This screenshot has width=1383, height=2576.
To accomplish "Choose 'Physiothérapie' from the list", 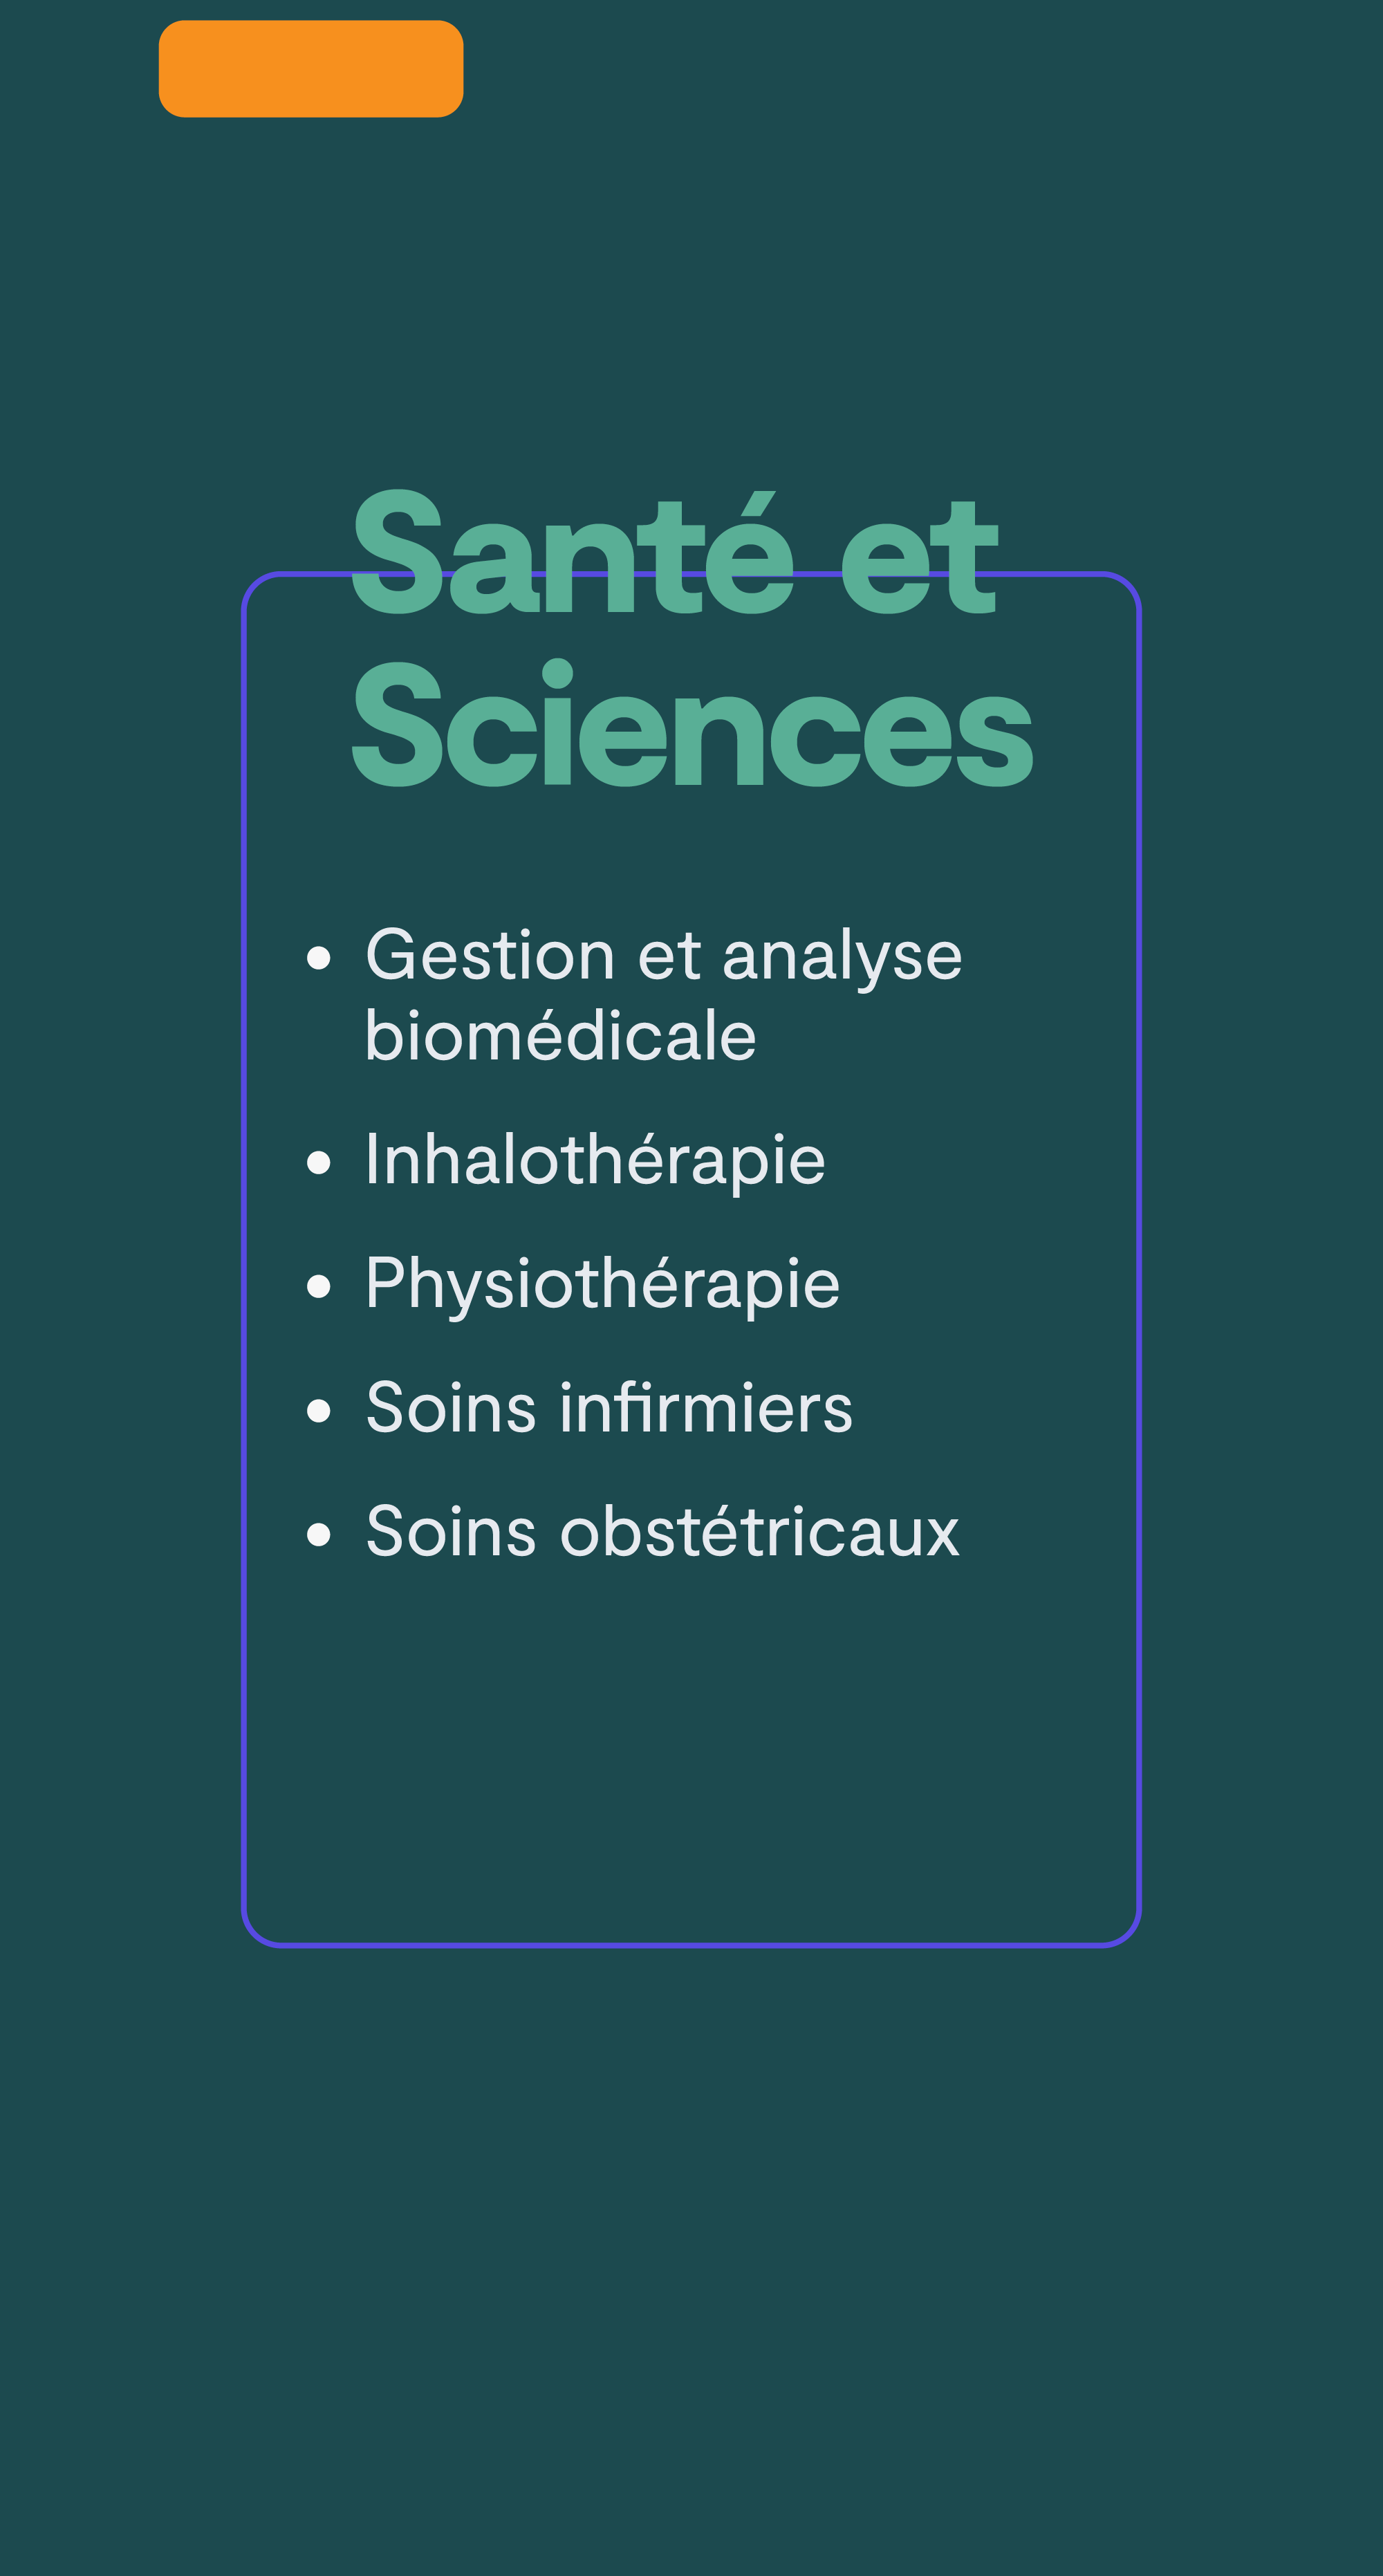I will (x=603, y=1284).
